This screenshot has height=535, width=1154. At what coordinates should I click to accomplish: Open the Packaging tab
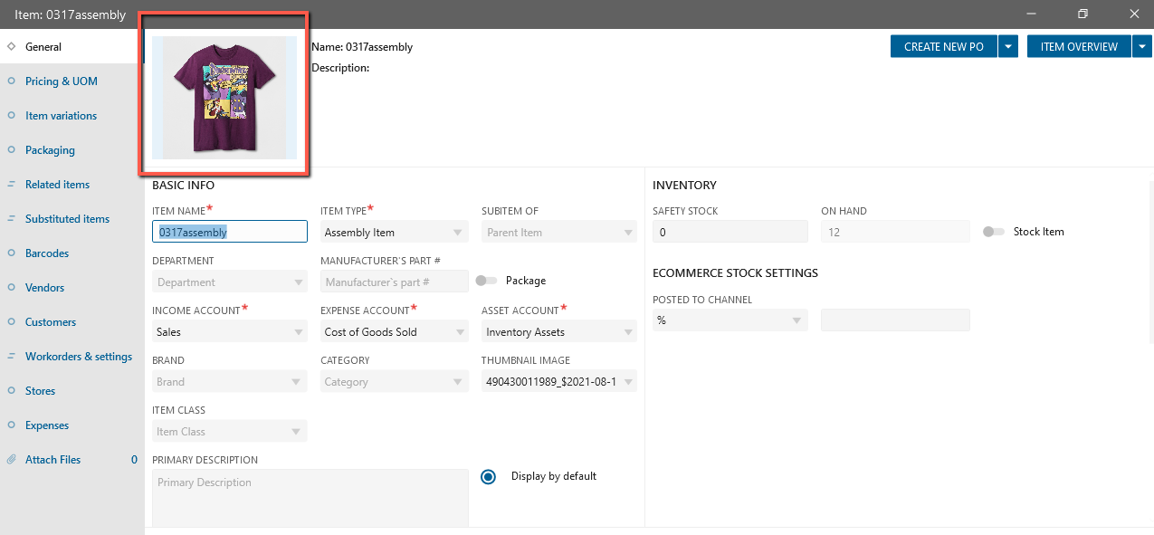pyautogui.click(x=50, y=150)
